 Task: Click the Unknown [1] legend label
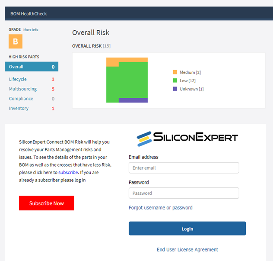click(192, 89)
